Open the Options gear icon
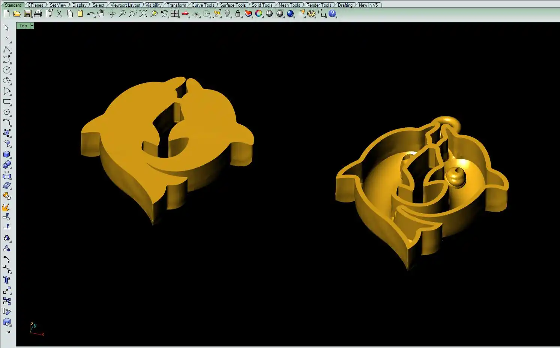Viewport: 560px width, 348px height. pyautogui.click(x=311, y=14)
